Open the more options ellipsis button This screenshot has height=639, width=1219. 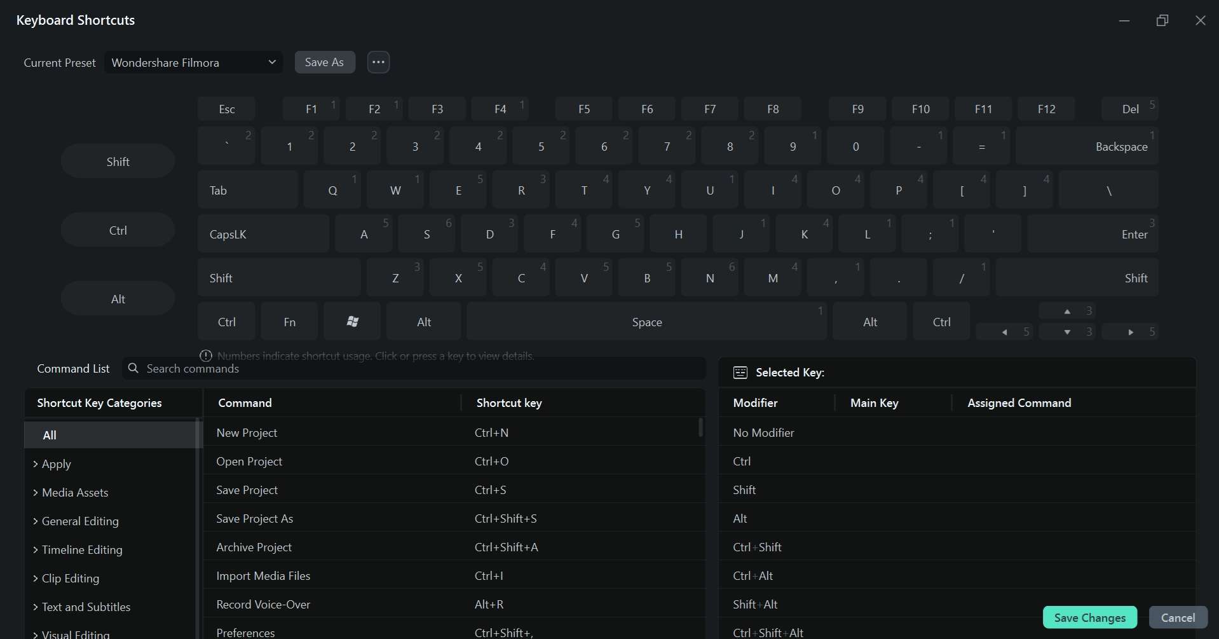[378, 62]
